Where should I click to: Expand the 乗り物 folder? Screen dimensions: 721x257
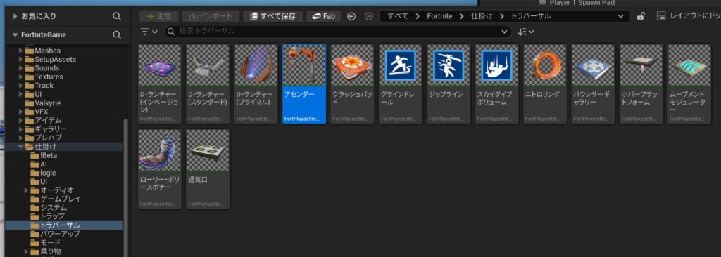(x=27, y=251)
